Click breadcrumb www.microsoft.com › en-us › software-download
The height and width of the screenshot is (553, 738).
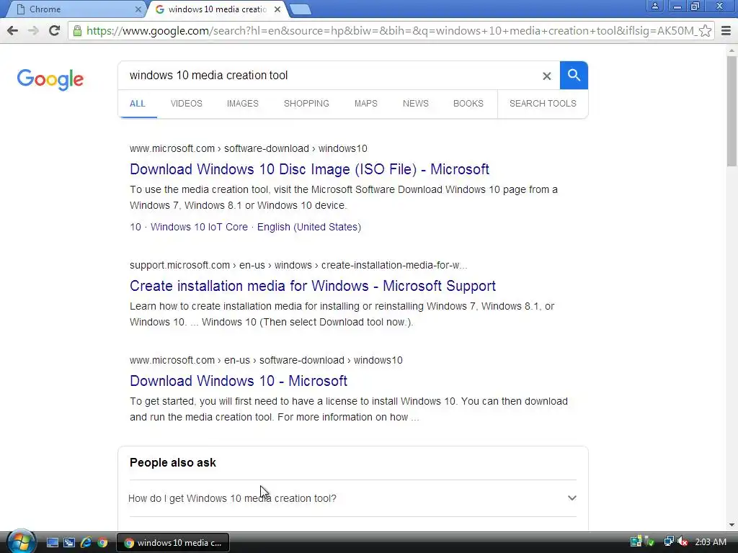click(267, 360)
